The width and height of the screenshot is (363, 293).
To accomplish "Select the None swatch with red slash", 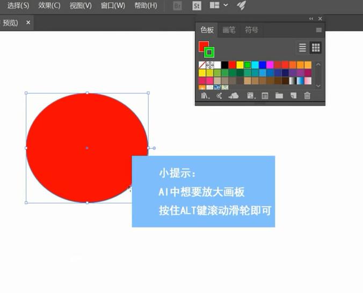I will coord(202,65).
